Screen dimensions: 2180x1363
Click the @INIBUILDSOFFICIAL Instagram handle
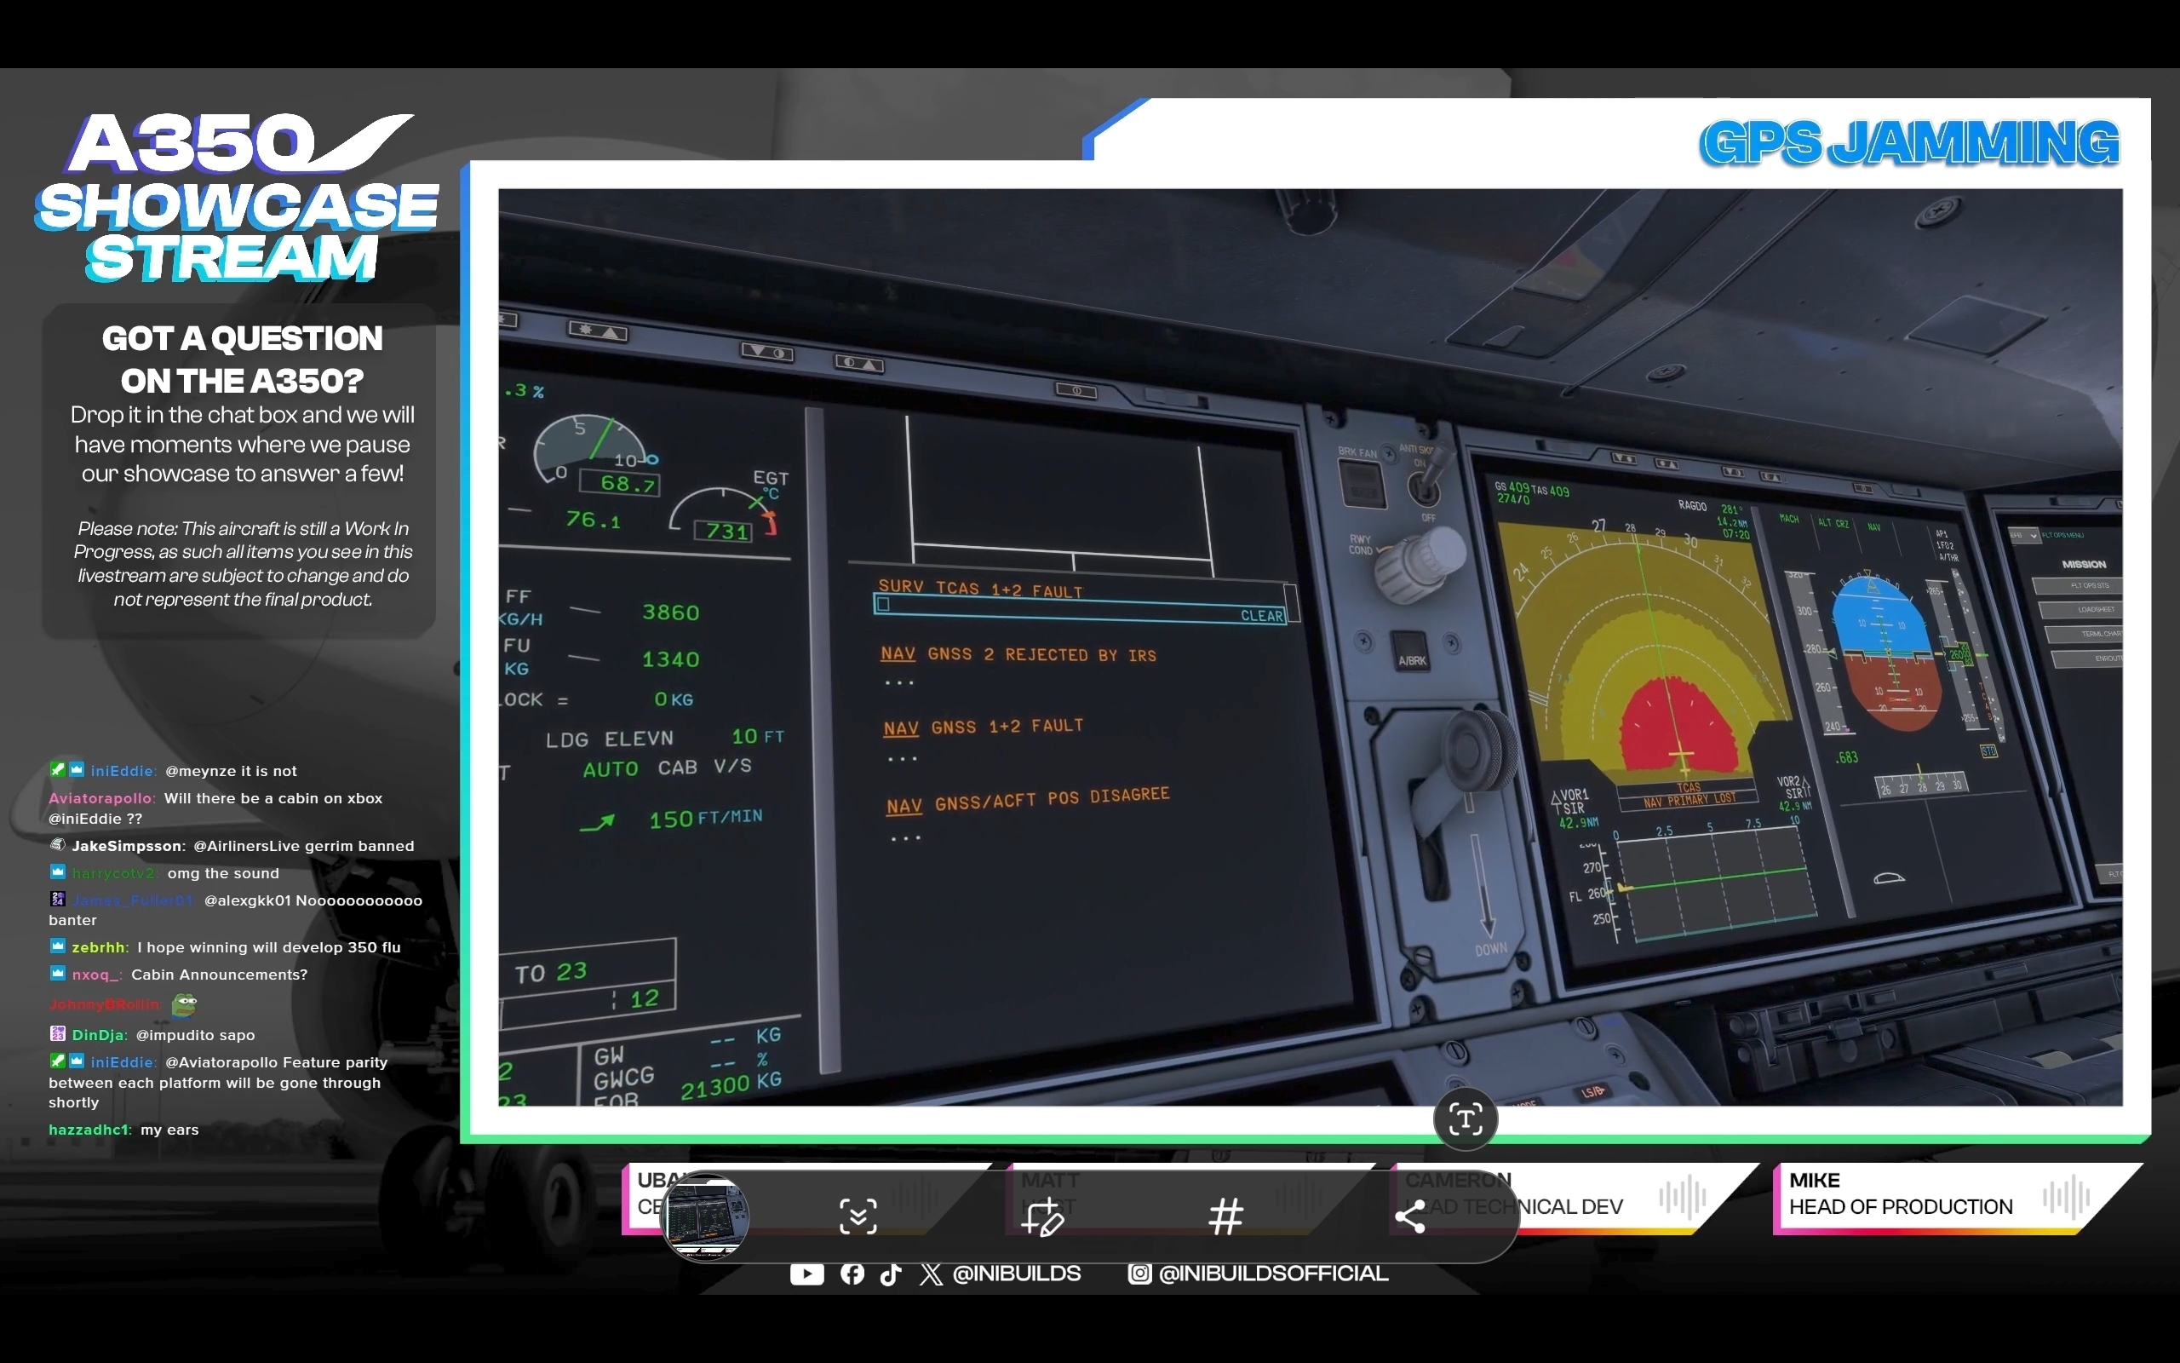pyautogui.click(x=1273, y=1274)
